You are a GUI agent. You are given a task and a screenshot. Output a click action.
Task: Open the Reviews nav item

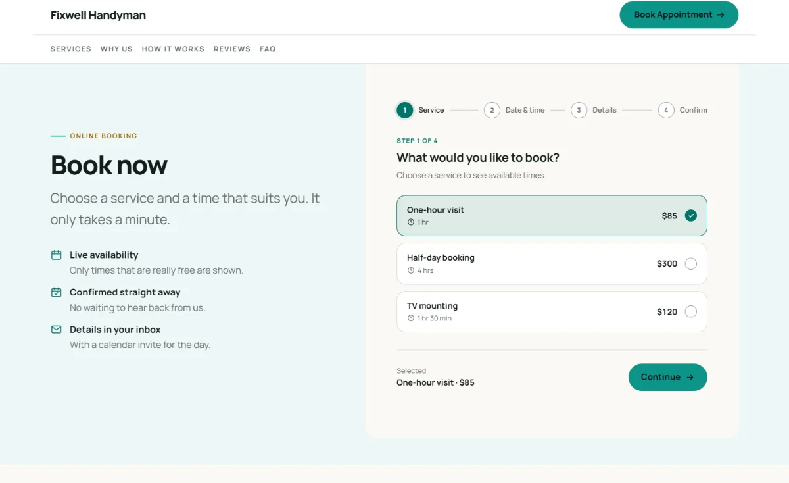pyautogui.click(x=232, y=49)
